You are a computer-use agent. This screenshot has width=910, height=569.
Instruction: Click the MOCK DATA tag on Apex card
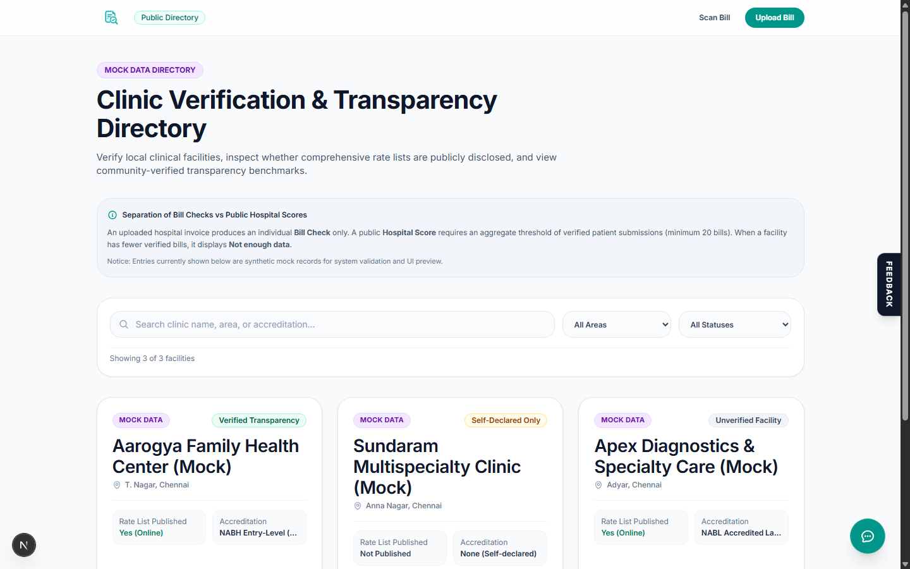point(622,420)
